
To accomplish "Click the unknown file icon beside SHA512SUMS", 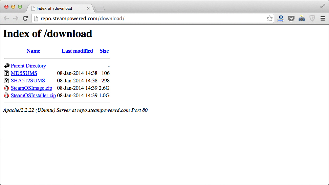I will click(6, 80).
